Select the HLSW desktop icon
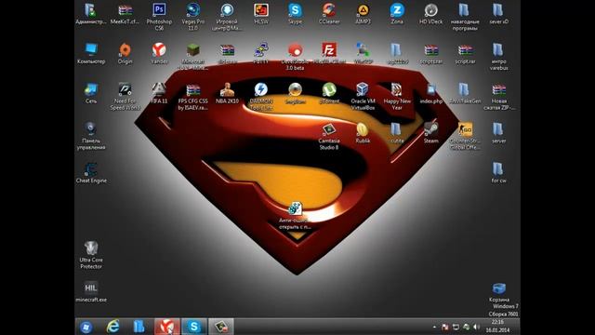Screen dimensions: 595x335 (261, 10)
